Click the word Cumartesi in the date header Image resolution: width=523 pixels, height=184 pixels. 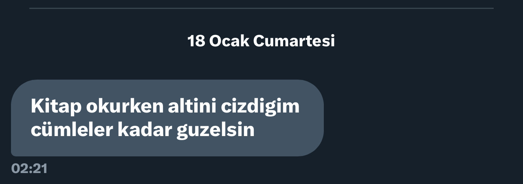(294, 41)
